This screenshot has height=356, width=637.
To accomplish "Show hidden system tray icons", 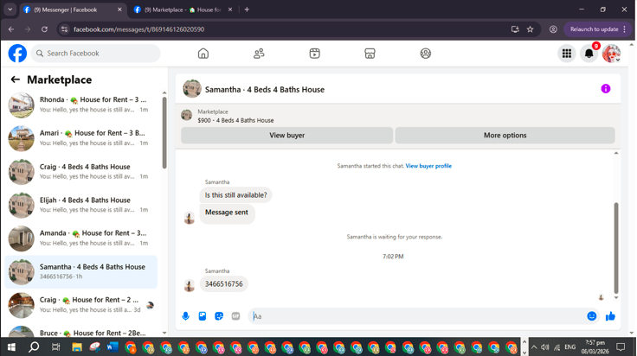I will [534, 347].
